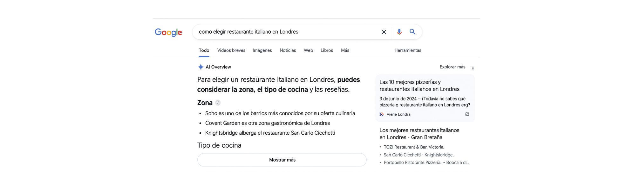Click the Knightsbridge San Carlo Cicchetti bullet
The image size is (633, 172).
(270, 133)
